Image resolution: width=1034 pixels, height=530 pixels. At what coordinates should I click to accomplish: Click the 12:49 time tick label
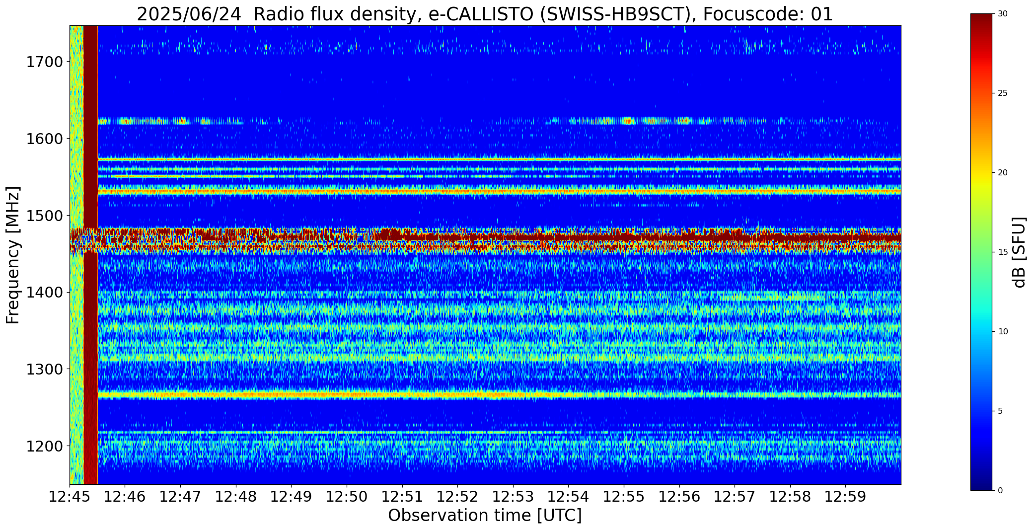(x=292, y=496)
